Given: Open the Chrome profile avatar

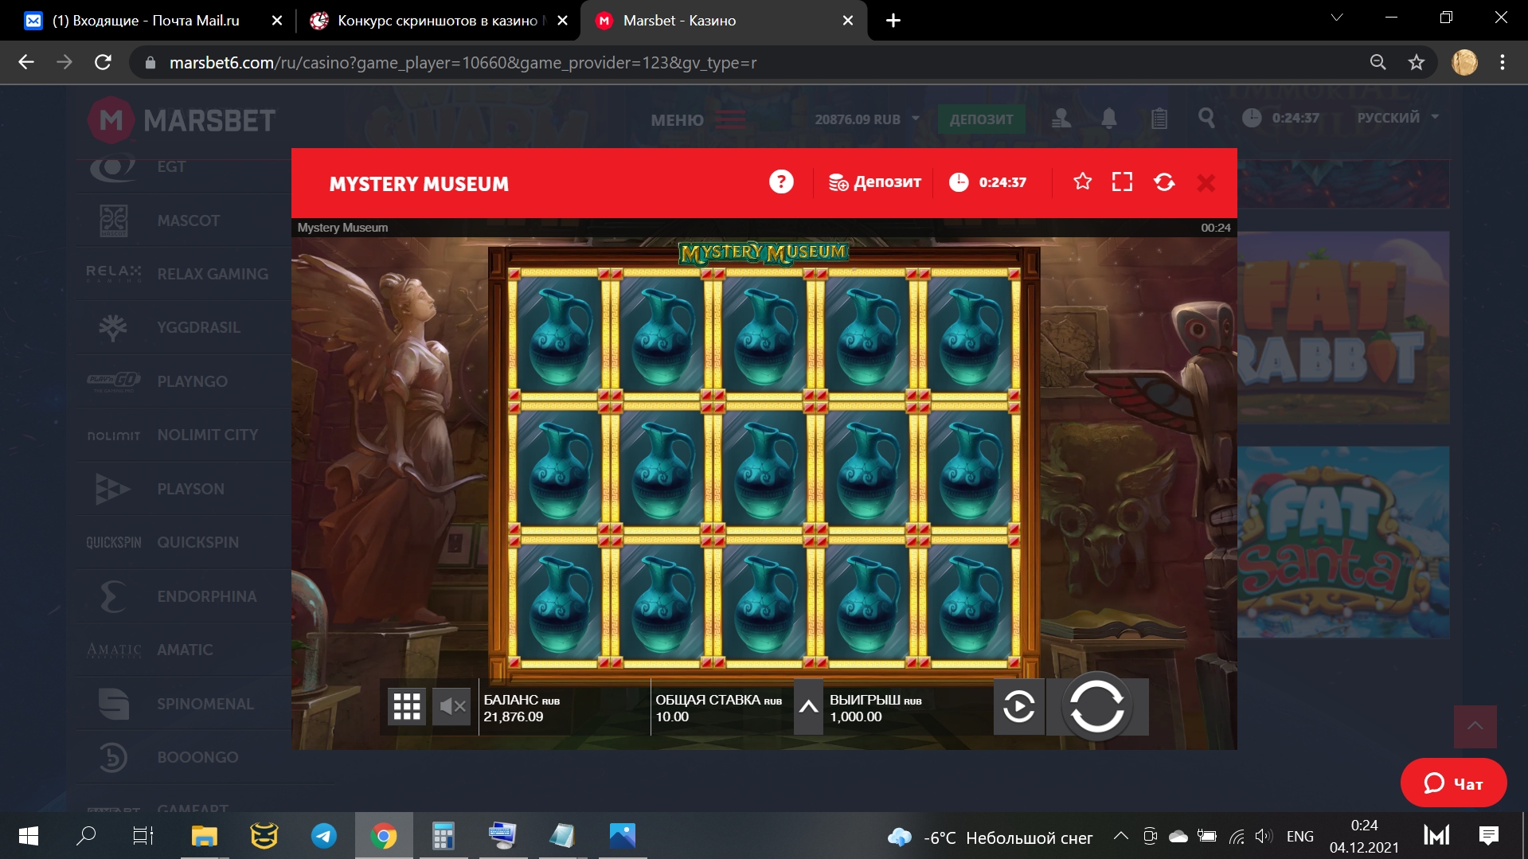Looking at the screenshot, I should pos(1464,62).
